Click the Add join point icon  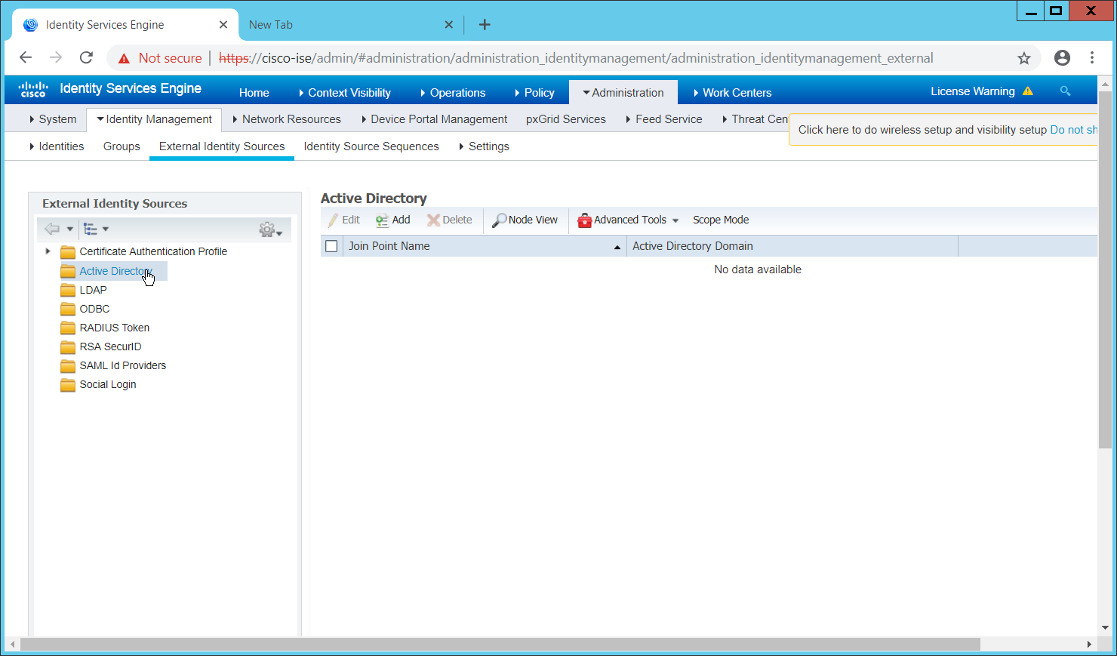tap(382, 220)
